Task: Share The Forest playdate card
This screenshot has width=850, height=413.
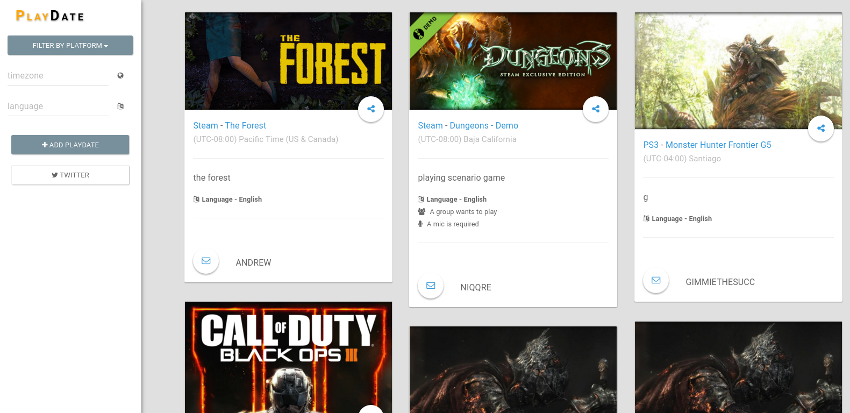Action: (x=371, y=109)
